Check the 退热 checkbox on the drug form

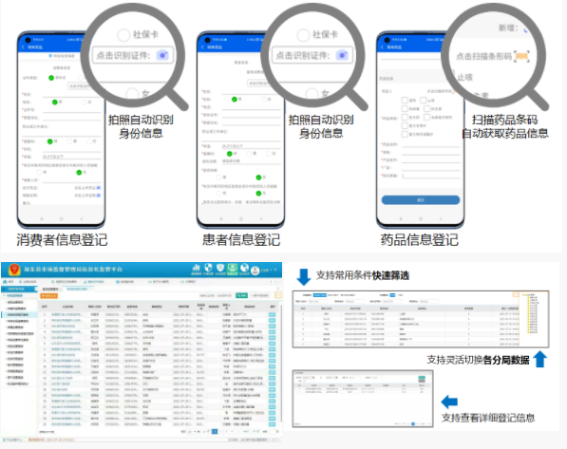pyautogui.click(x=405, y=100)
